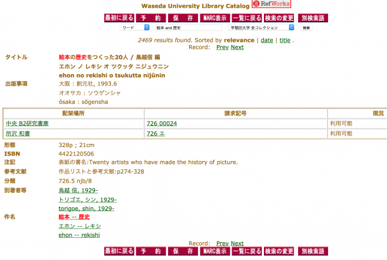387x260 pixels.
Task: Open author link トリゴエ, シン, 1929-
Action: click(x=88, y=200)
